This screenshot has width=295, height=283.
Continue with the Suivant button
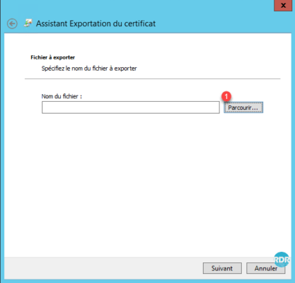(x=222, y=268)
